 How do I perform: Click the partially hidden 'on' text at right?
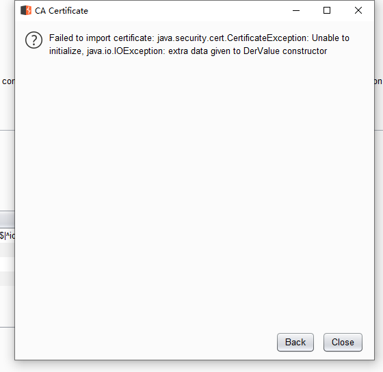(378, 81)
